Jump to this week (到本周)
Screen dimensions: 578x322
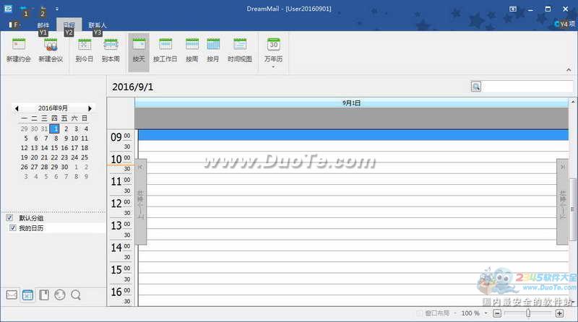click(111, 51)
